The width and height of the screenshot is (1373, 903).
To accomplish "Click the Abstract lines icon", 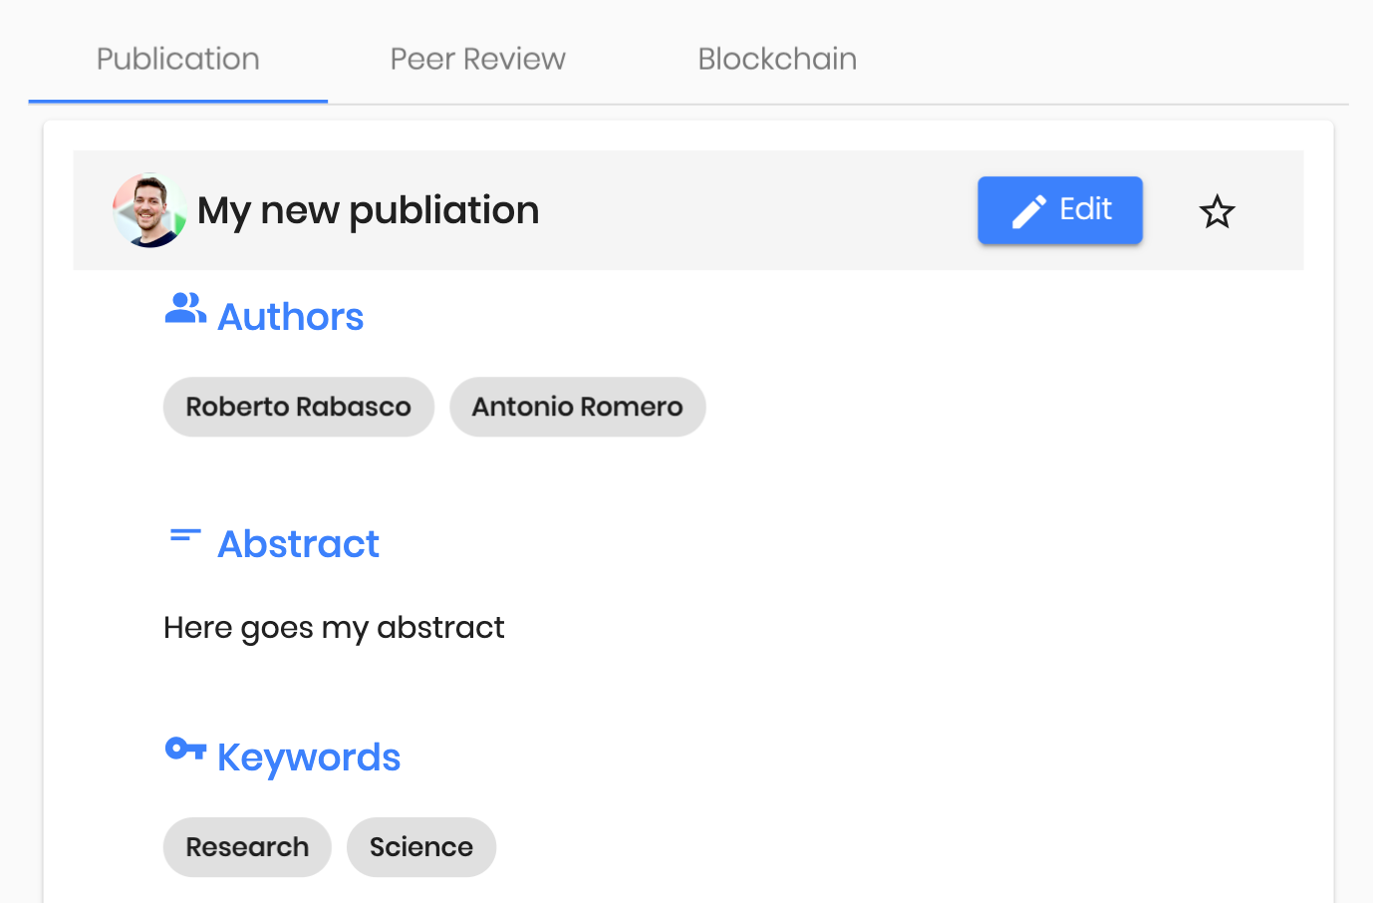I will coord(185,536).
